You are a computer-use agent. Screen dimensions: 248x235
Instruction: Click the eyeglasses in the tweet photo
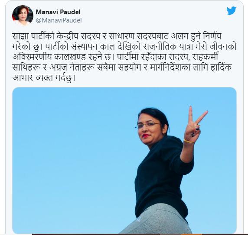click(147, 126)
